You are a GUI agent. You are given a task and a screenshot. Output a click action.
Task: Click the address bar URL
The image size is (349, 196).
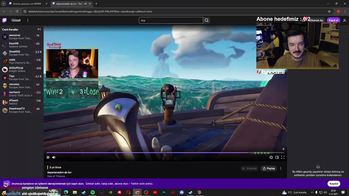[x=90, y=11]
